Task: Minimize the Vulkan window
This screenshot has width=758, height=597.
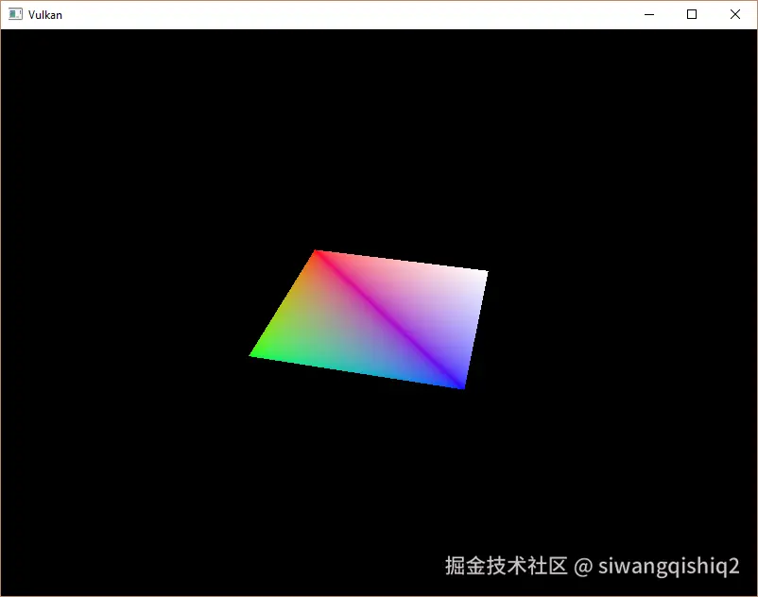Action: [649, 14]
